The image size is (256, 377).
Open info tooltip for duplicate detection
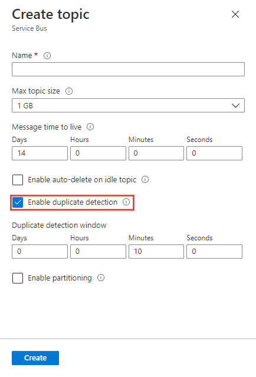click(126, 202)
